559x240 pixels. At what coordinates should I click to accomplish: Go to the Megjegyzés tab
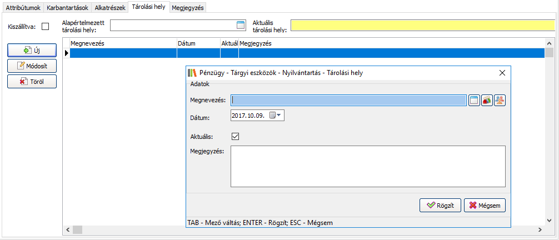pyautogui.click(x=188, y=8)
